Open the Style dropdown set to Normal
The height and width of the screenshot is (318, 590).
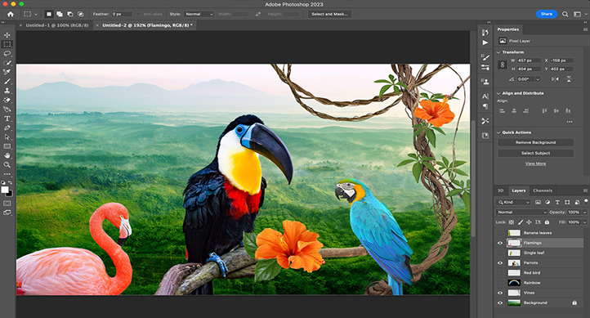[x=199, y=14]
